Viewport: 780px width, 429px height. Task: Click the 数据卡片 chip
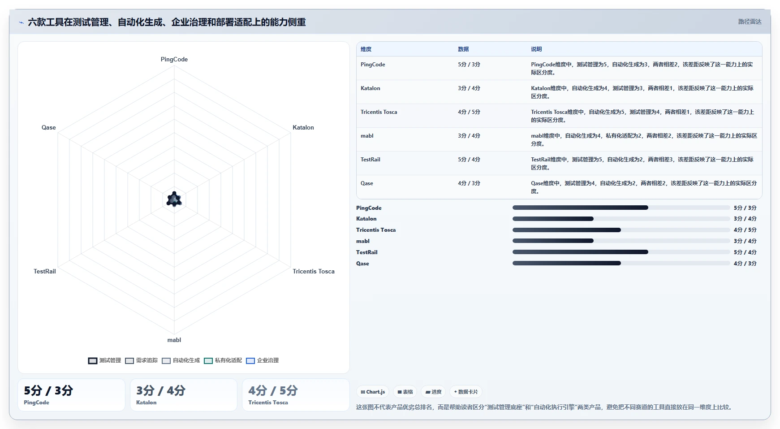(x=465, y=392)
